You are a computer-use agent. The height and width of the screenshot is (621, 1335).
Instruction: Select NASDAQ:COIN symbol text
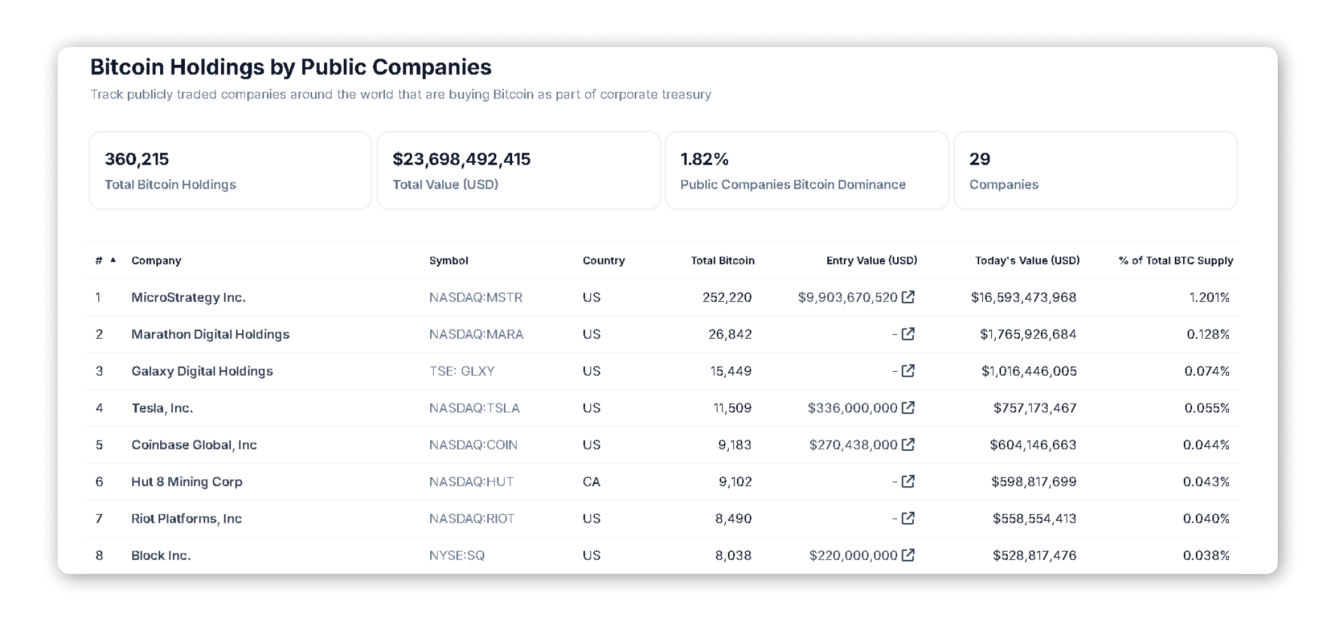[x=473, y=445]
